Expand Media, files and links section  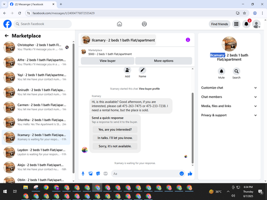coord(229,106)
